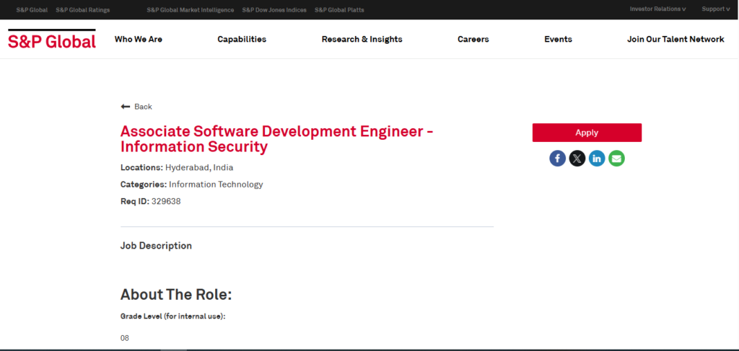739x351 pixels.
Task: Open S&P Dow Jones Indices link
Action: pos(274,10)
